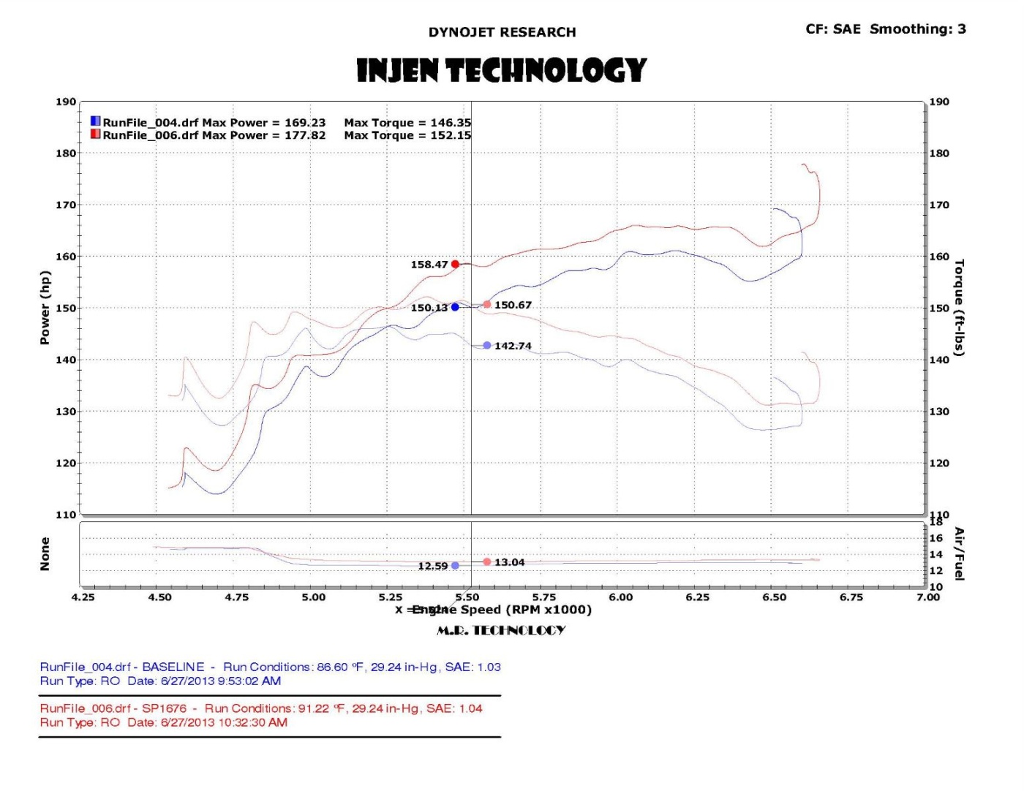Click the air/fuel marker dot at 12.59

[x=455, y=565]
